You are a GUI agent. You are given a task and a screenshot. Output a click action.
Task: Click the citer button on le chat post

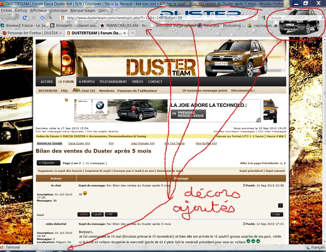tap(277, 215)
